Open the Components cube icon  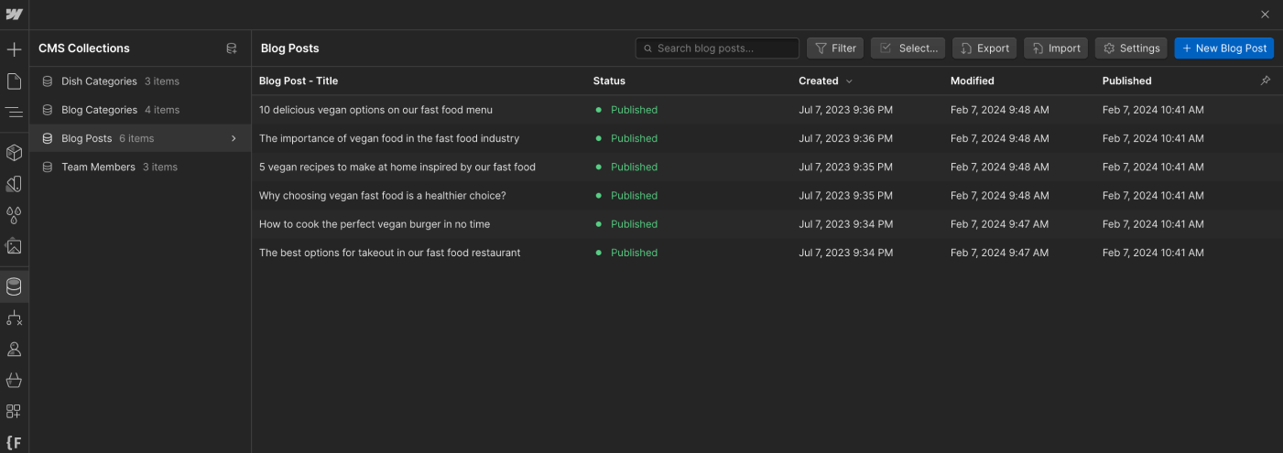[x=14, y=152]
